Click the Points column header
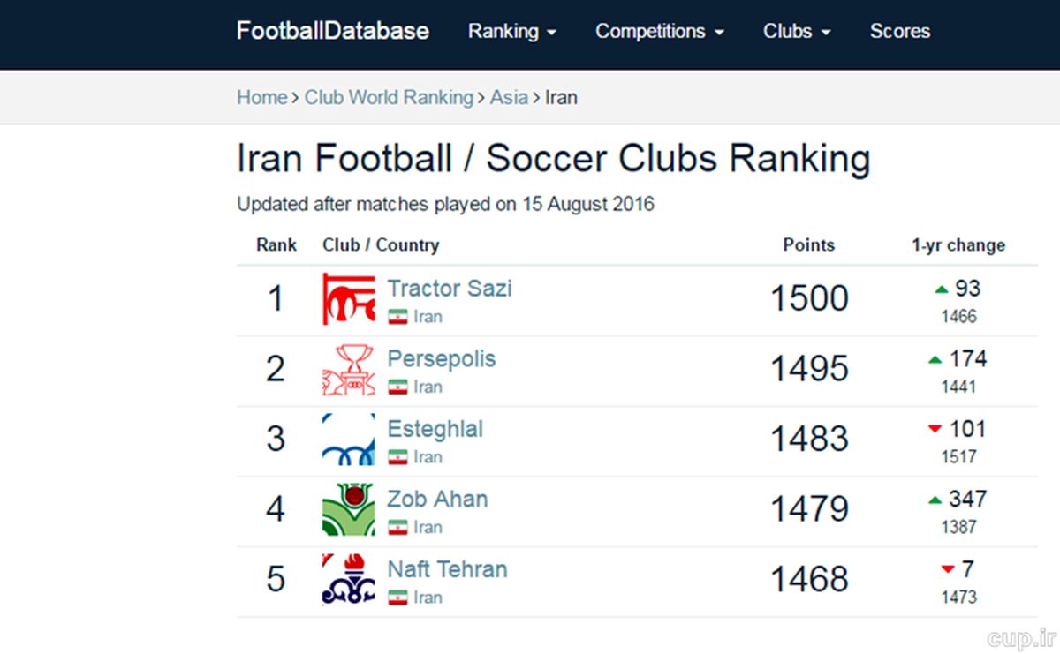 [x=808, y=245]
